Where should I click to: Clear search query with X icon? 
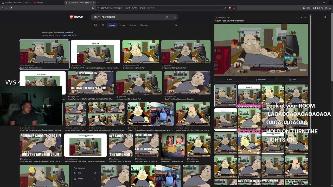[167, 17]
